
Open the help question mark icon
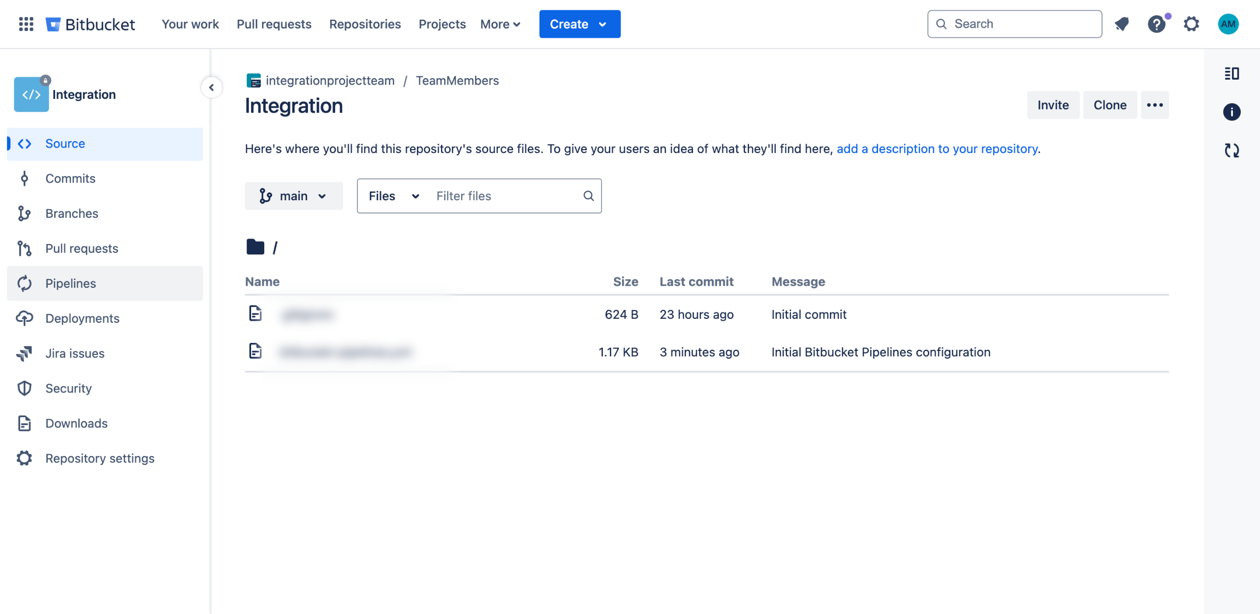(1156, 24)
